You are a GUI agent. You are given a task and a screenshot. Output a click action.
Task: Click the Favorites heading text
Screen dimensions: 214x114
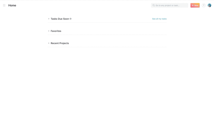tap(56, 31)
